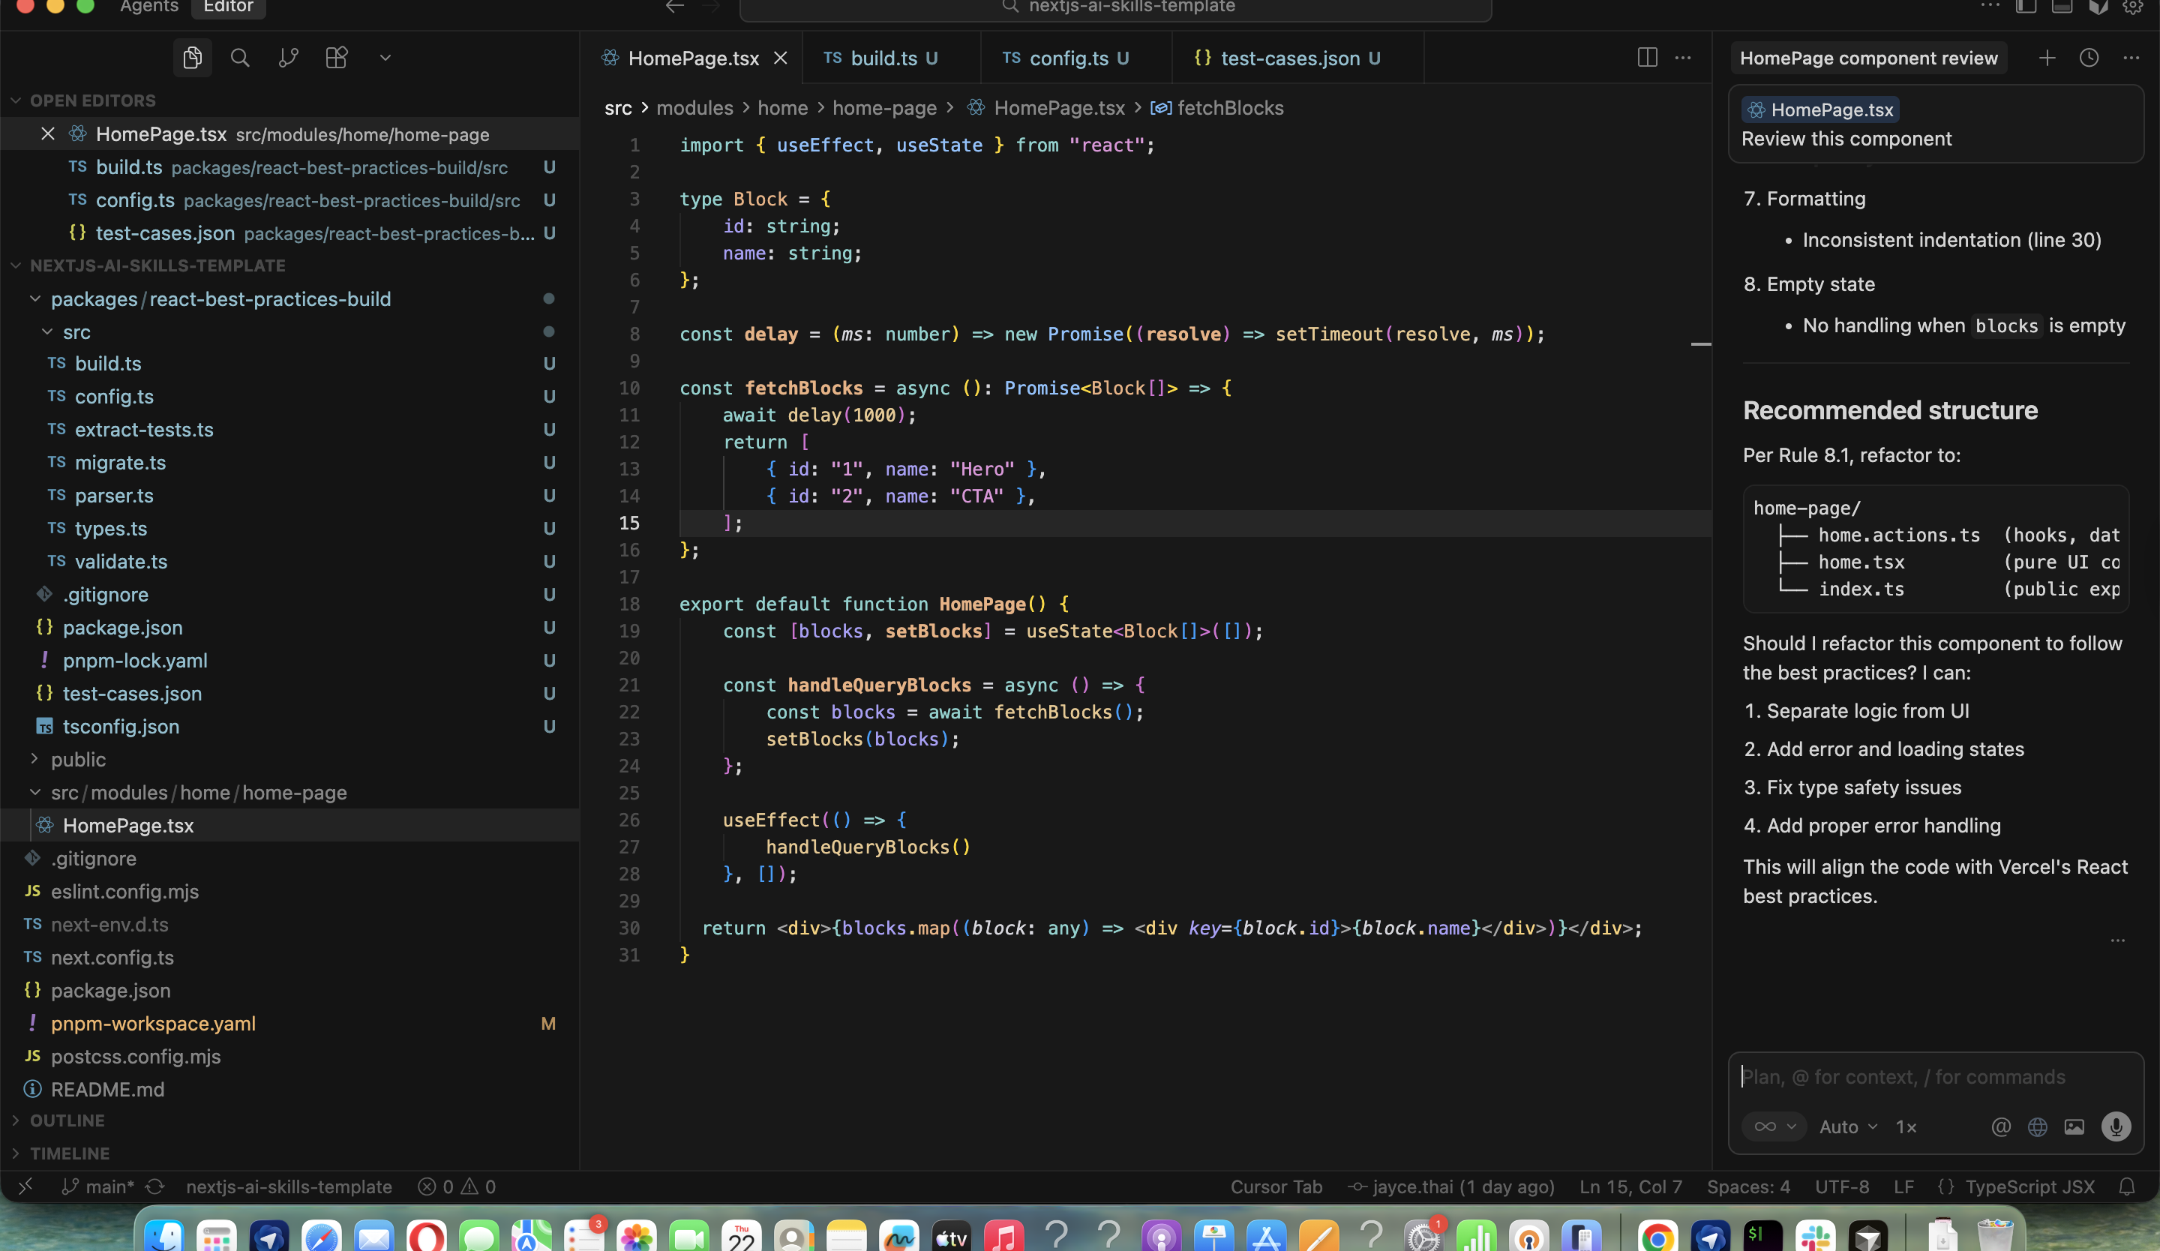This screenshot has width=2160, height=1251.
Task: Open problems panel from errors and warnings
Action: 457,1186
